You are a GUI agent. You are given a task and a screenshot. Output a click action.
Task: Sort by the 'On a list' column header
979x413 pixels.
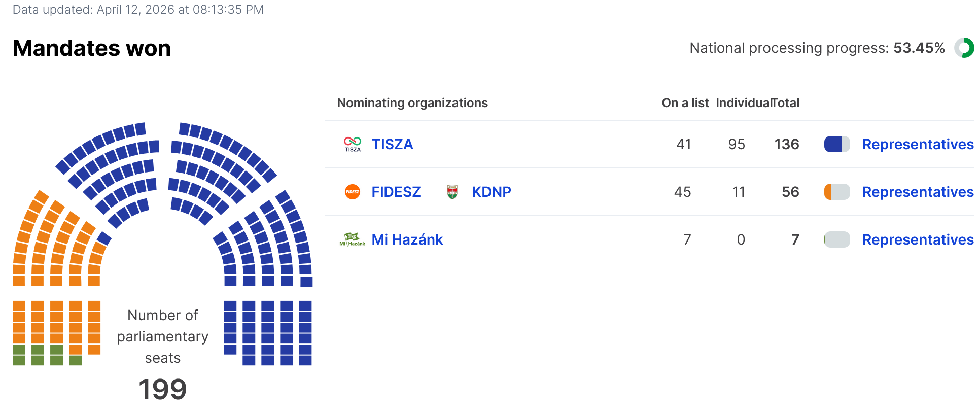(685, 103)
